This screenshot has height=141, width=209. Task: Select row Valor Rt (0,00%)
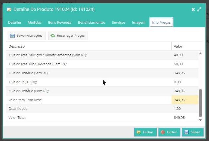pyautogui.click(x=102, y=82)
